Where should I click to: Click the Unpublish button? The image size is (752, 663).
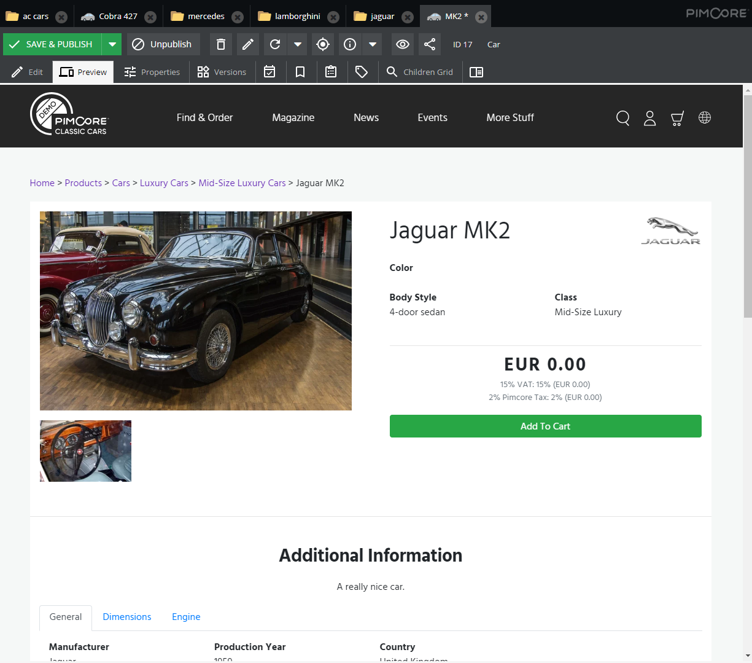point(163,44)
